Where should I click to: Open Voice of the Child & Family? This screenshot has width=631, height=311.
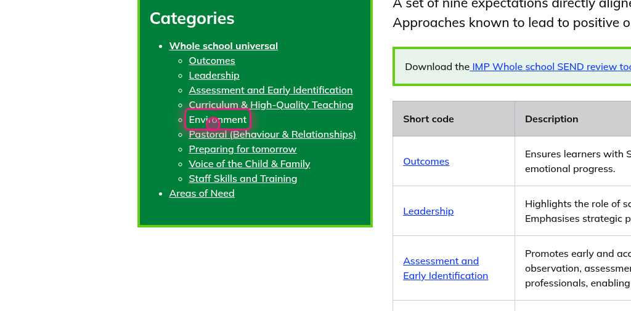click(250, 163)
